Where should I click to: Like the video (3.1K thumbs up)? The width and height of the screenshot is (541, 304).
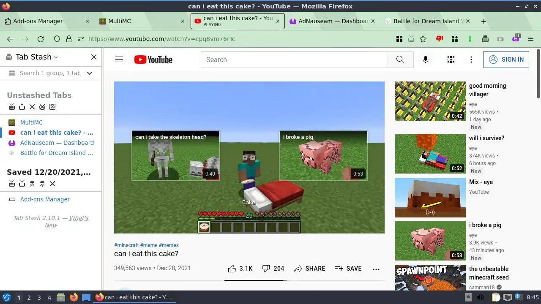(x=240, y=269)
